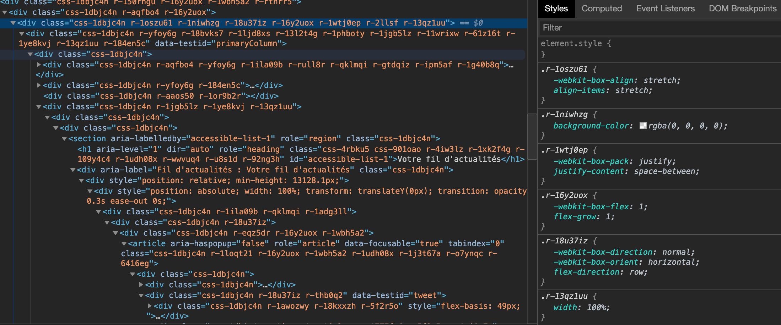The height and width of the screenshot is (325, 781).
Task: Collapse the section accessible-list-1 node
Action: pyautogui.click(x=64, y=139)
